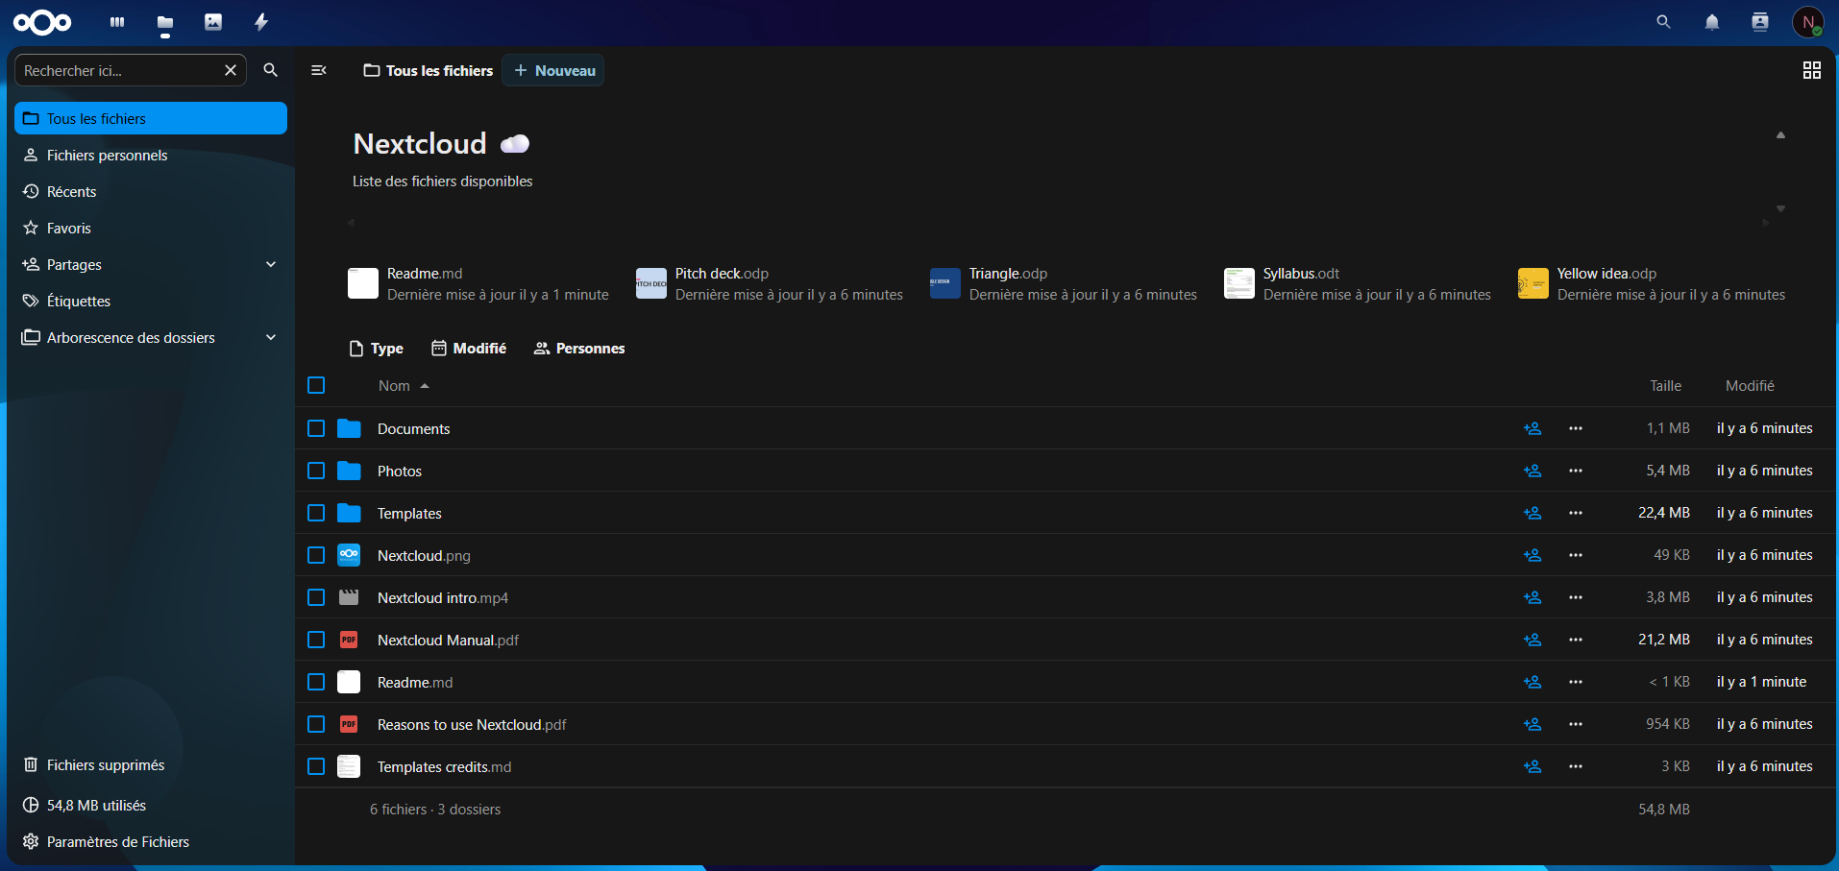Open Favoris in the sidebar

click(x=68, y=229)
